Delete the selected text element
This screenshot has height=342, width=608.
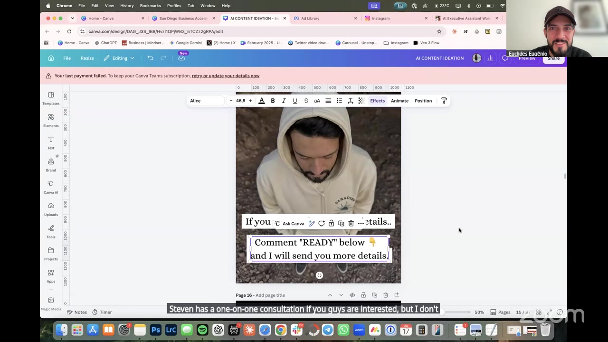tap(351, 223)
